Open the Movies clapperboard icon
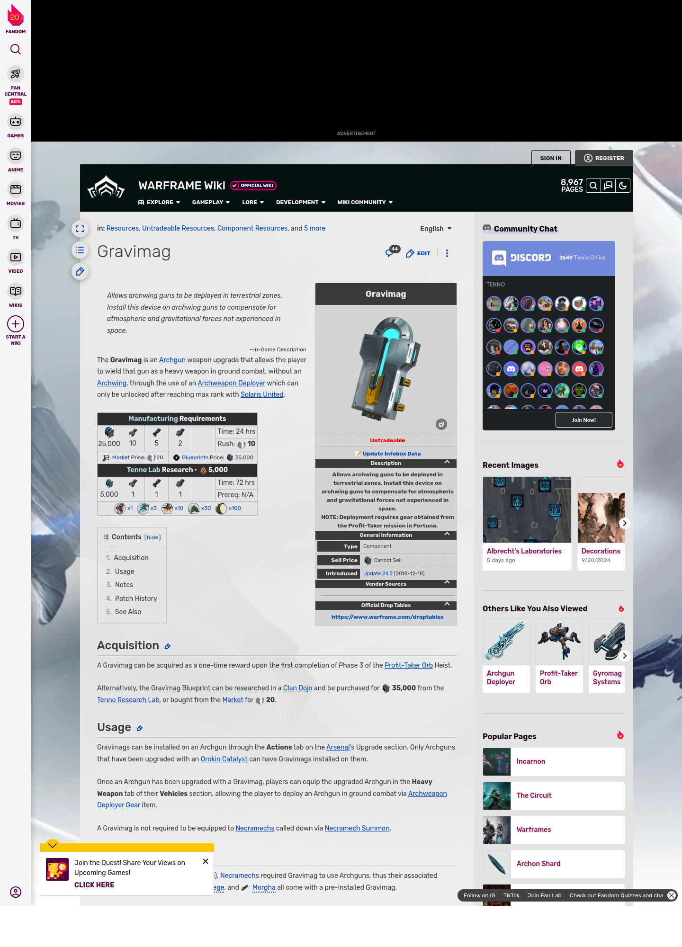This screenshot has width=682, height=947. 16,189
